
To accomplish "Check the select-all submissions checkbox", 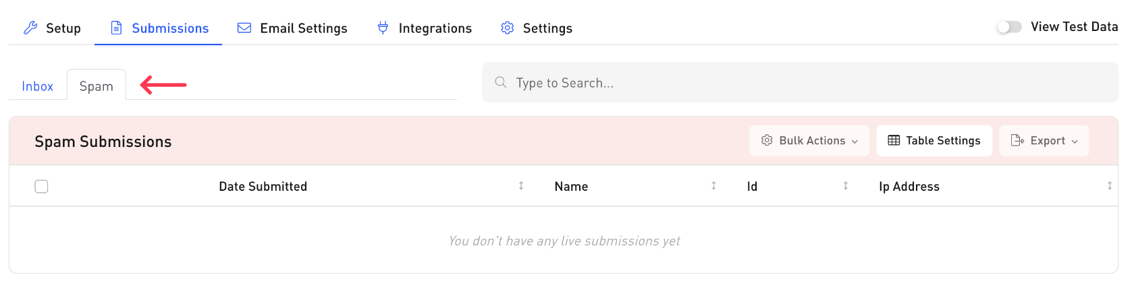I will coord(41,186).
